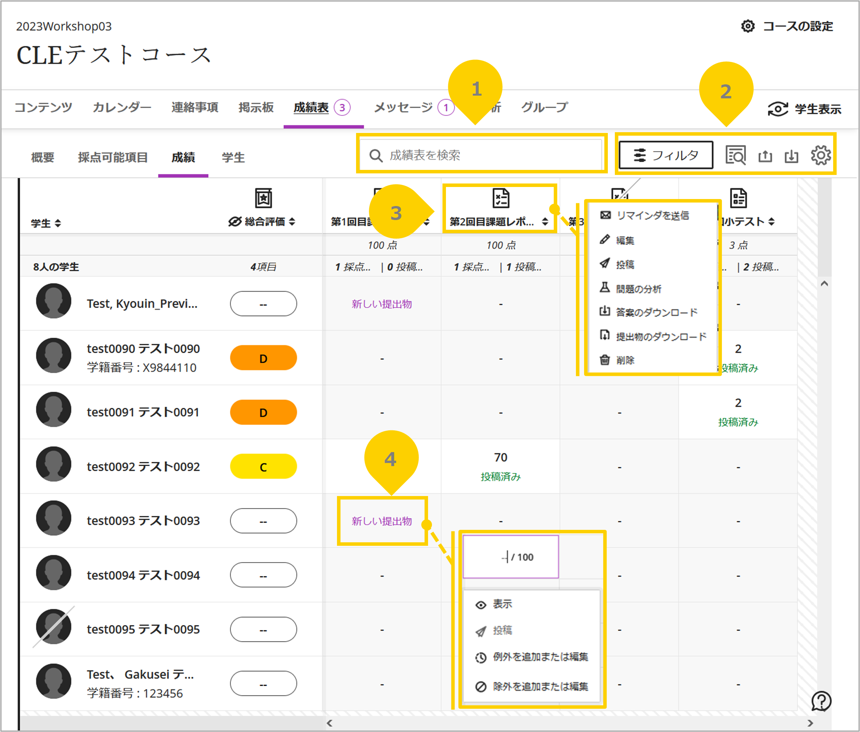The width and height of the screenshot is (860, 732).
Task: Open the 掲示板 tab
Action: 256,107
